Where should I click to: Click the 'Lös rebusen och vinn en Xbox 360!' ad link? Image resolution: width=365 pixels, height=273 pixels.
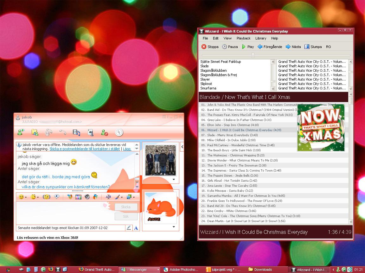48,238
